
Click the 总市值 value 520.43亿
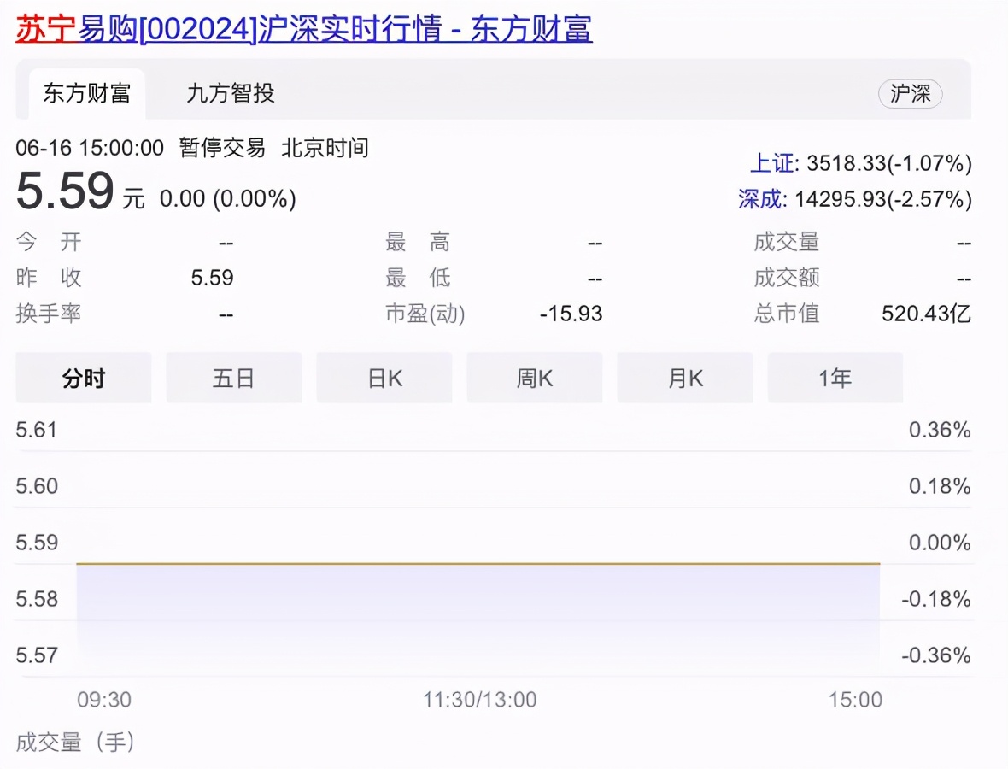point(926,314)
